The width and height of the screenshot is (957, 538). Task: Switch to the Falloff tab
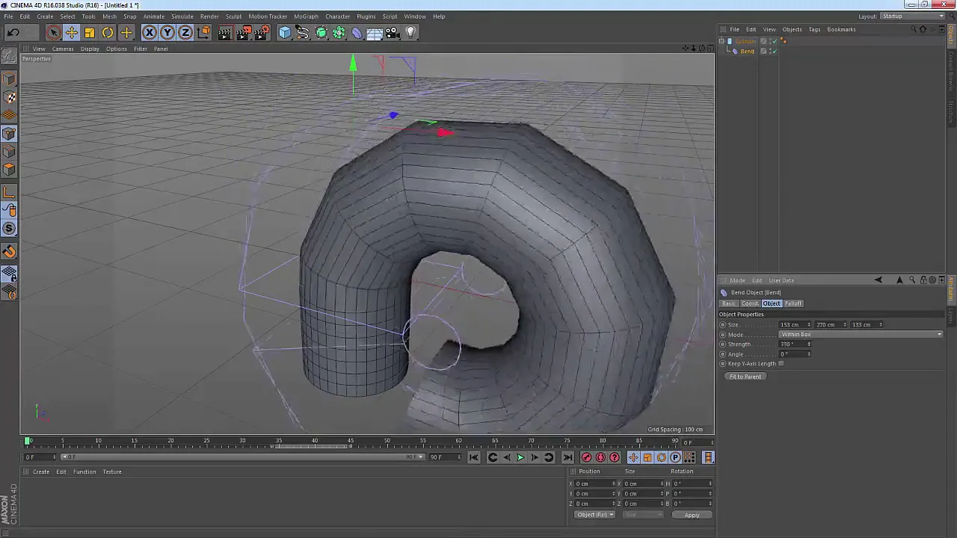pyautogui.click(x=793, y=303)
